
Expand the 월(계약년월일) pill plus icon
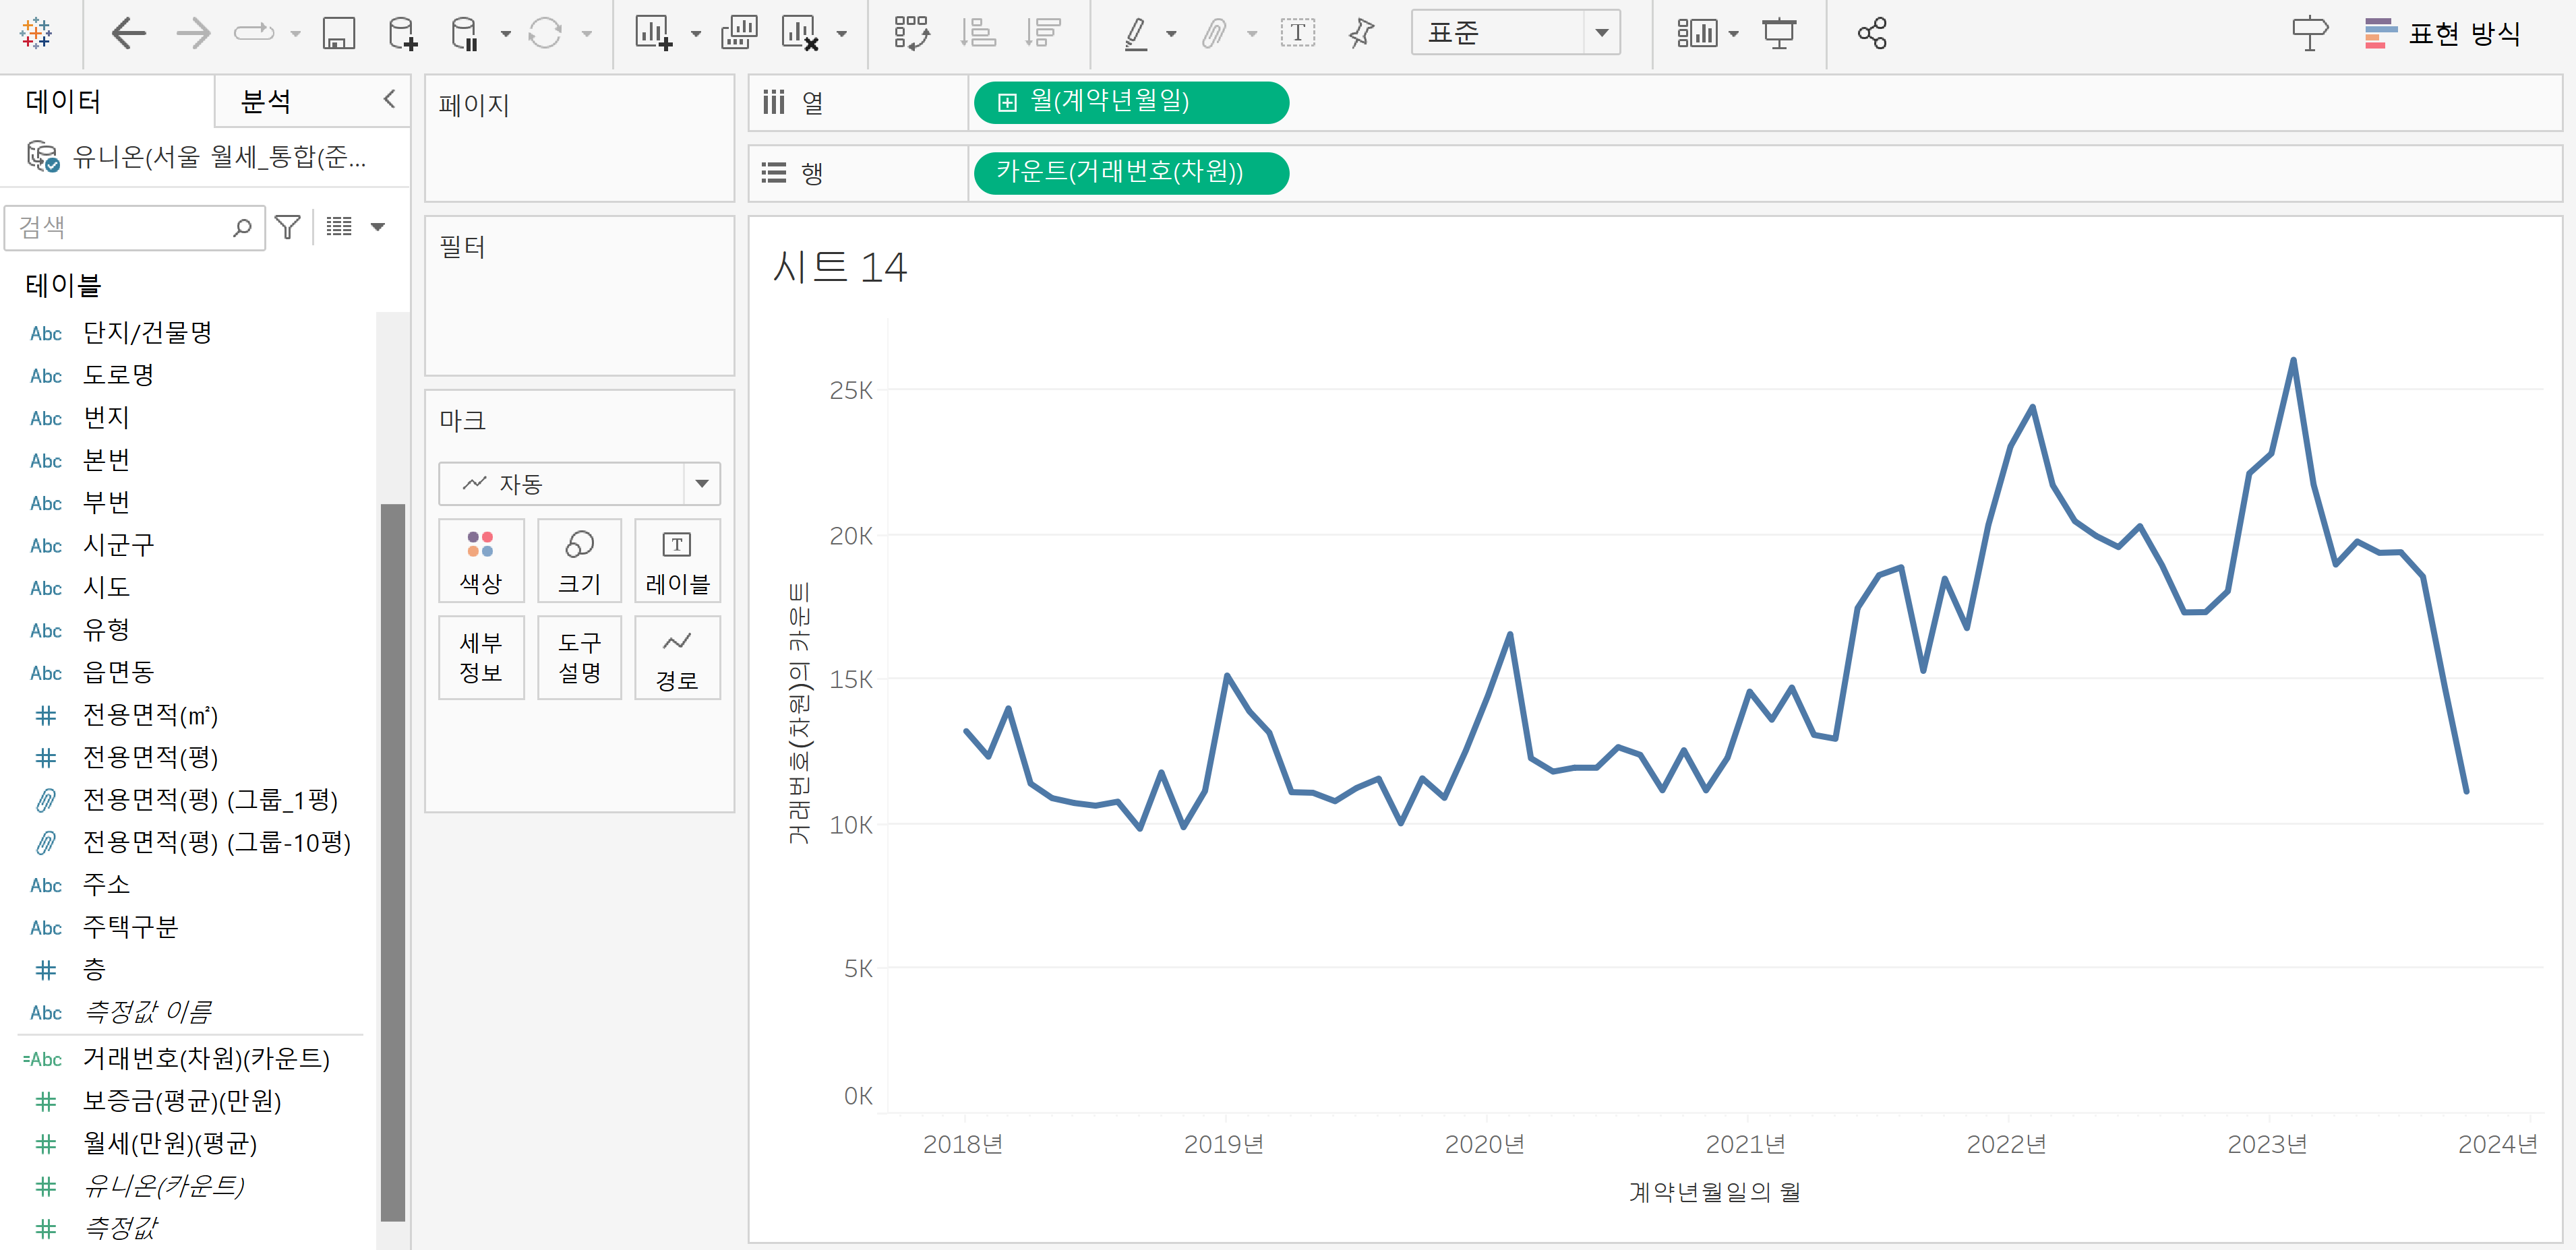click(x=1007, y=103)
